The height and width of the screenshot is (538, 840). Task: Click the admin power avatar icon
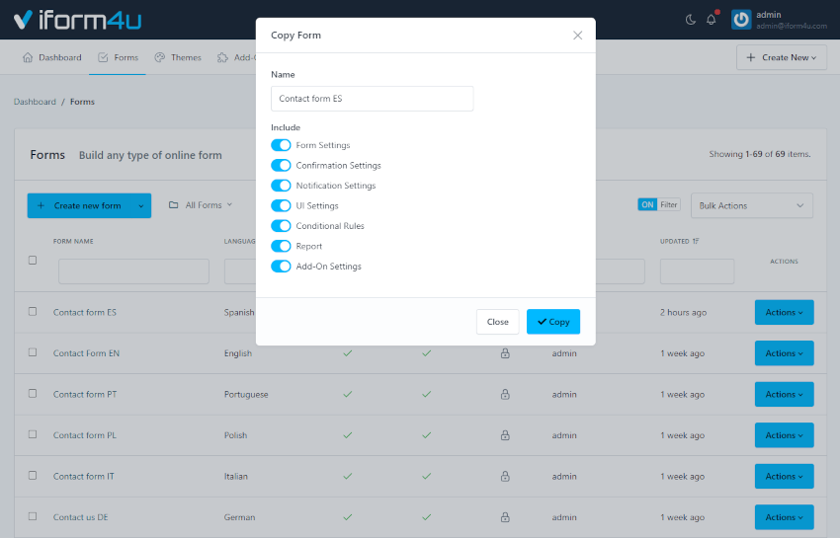(x=741, y=20)
